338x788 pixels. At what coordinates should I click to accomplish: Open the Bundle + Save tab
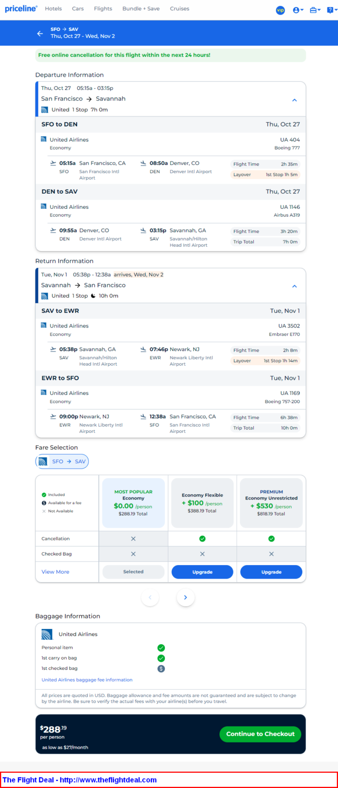click(141, 9)
